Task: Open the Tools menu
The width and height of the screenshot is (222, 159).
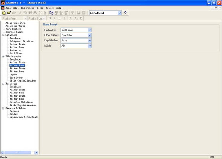Action: tap(40, 8)
